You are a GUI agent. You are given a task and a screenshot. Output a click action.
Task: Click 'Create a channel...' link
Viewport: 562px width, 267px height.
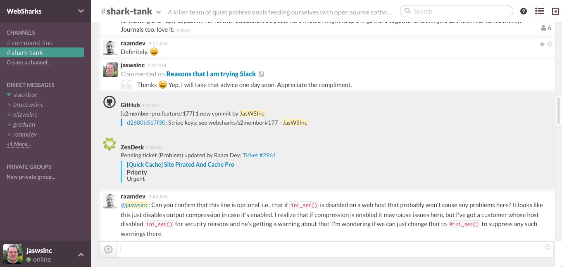point(29,63)
